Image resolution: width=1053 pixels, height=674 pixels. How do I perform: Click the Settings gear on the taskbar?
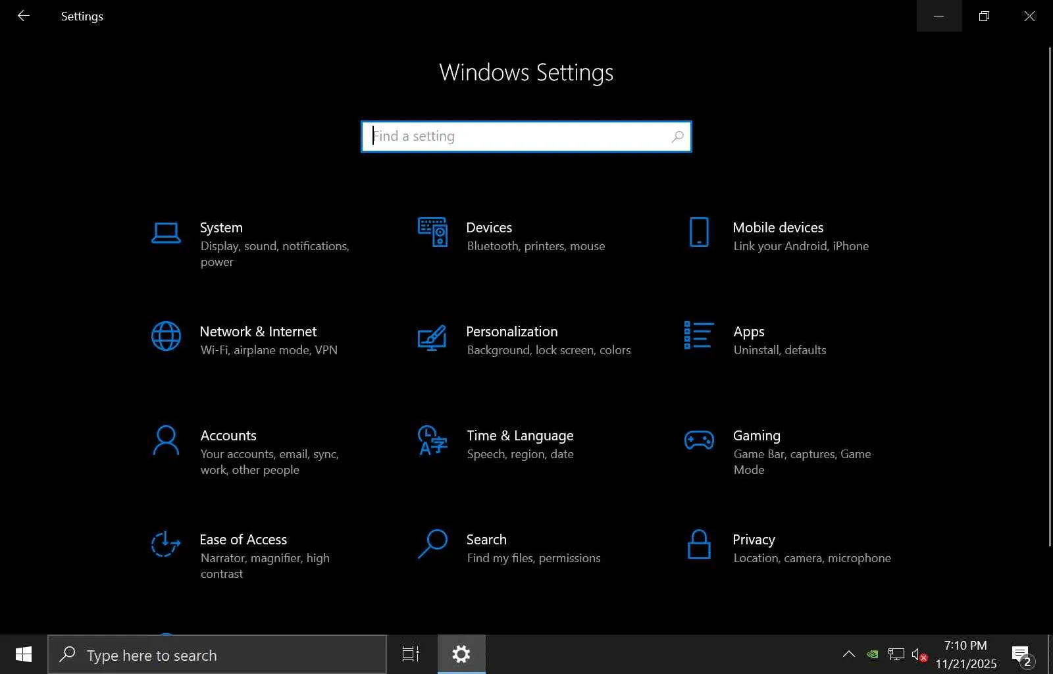(x=461, y=654)
